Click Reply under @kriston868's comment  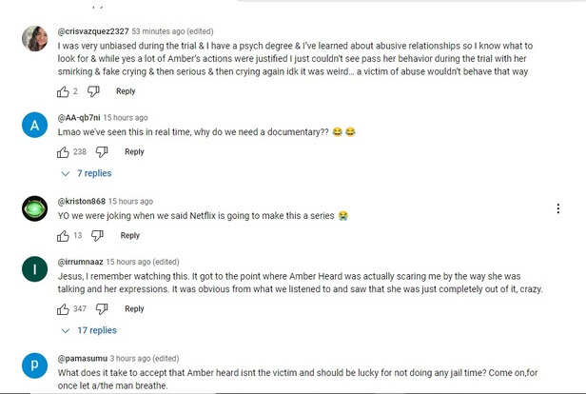(129, 236)
